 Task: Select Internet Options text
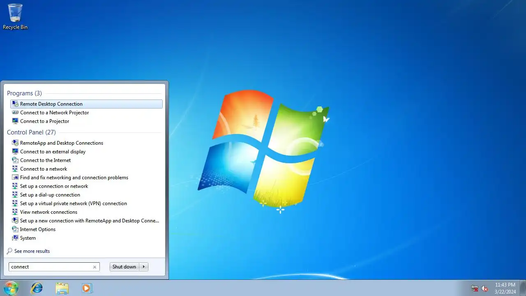coord(38,229)
